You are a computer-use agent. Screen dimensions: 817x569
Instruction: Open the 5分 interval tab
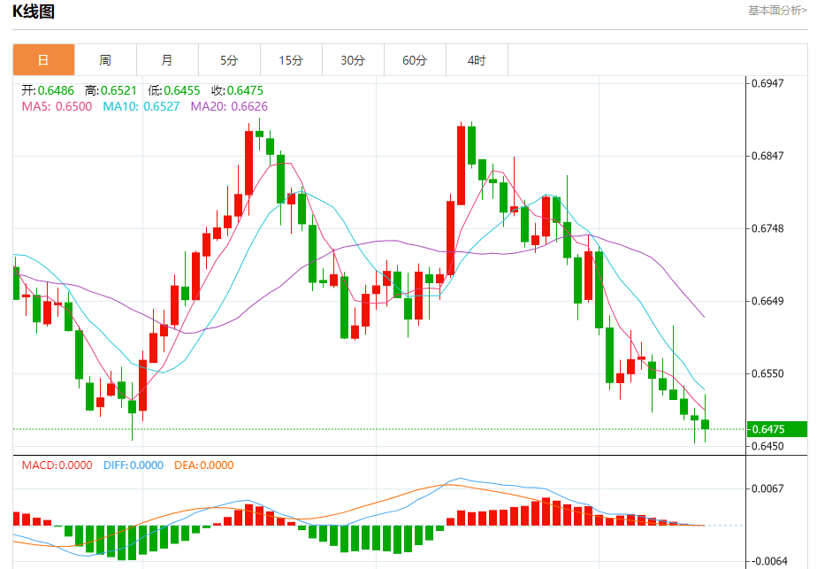click(x=229, y=60)
